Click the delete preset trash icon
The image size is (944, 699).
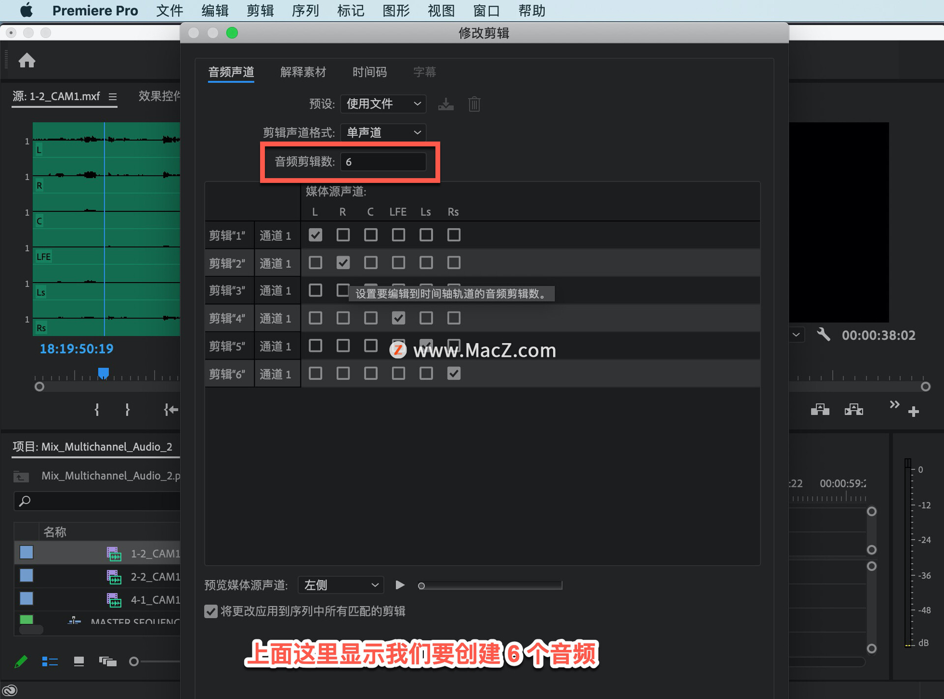pyautogui.click(x=474, y=104)
